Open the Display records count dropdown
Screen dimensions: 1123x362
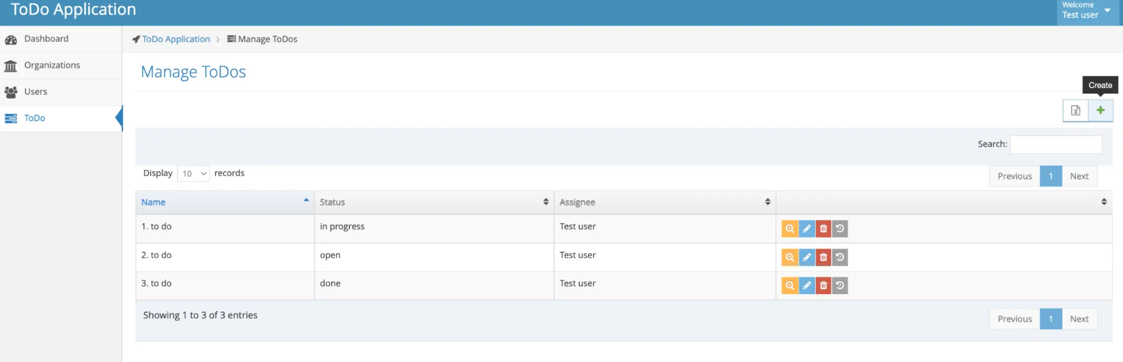tap(193, 174)
